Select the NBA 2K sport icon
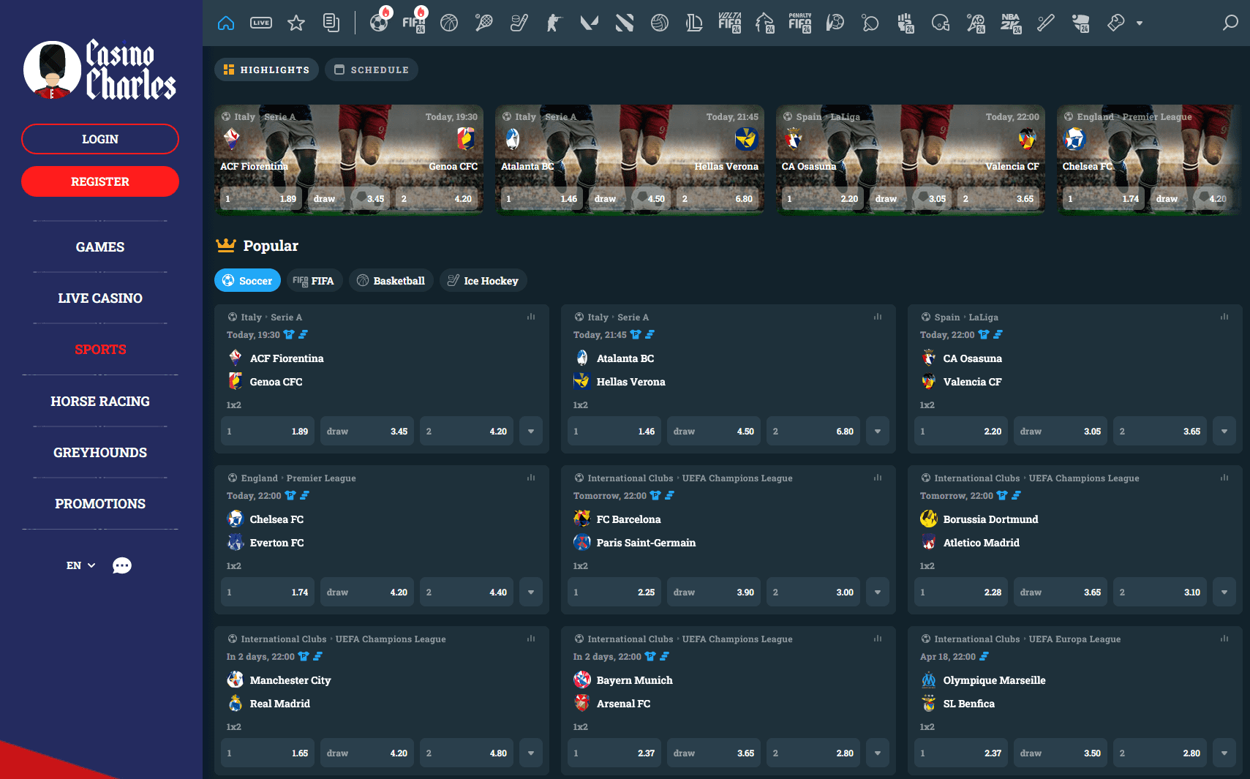 1011,23
